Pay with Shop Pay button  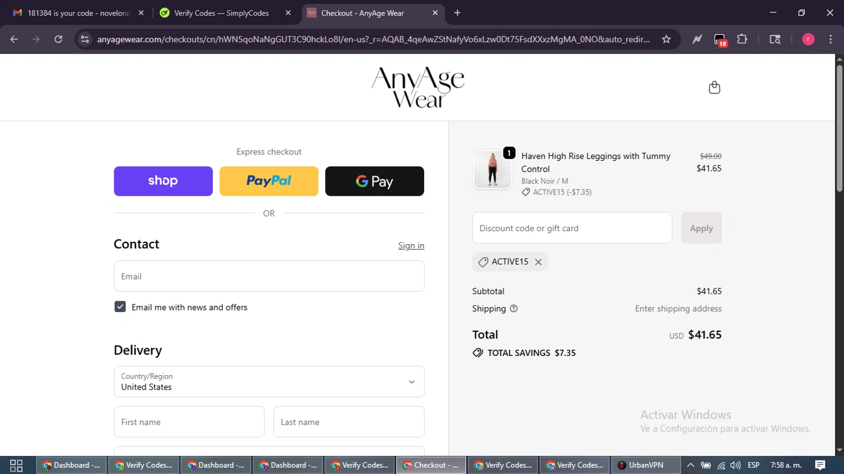163,181
